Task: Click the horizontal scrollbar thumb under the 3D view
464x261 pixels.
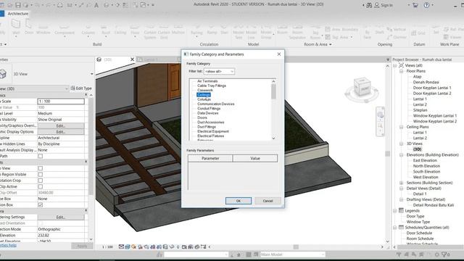Action: [x=296, y=246]
